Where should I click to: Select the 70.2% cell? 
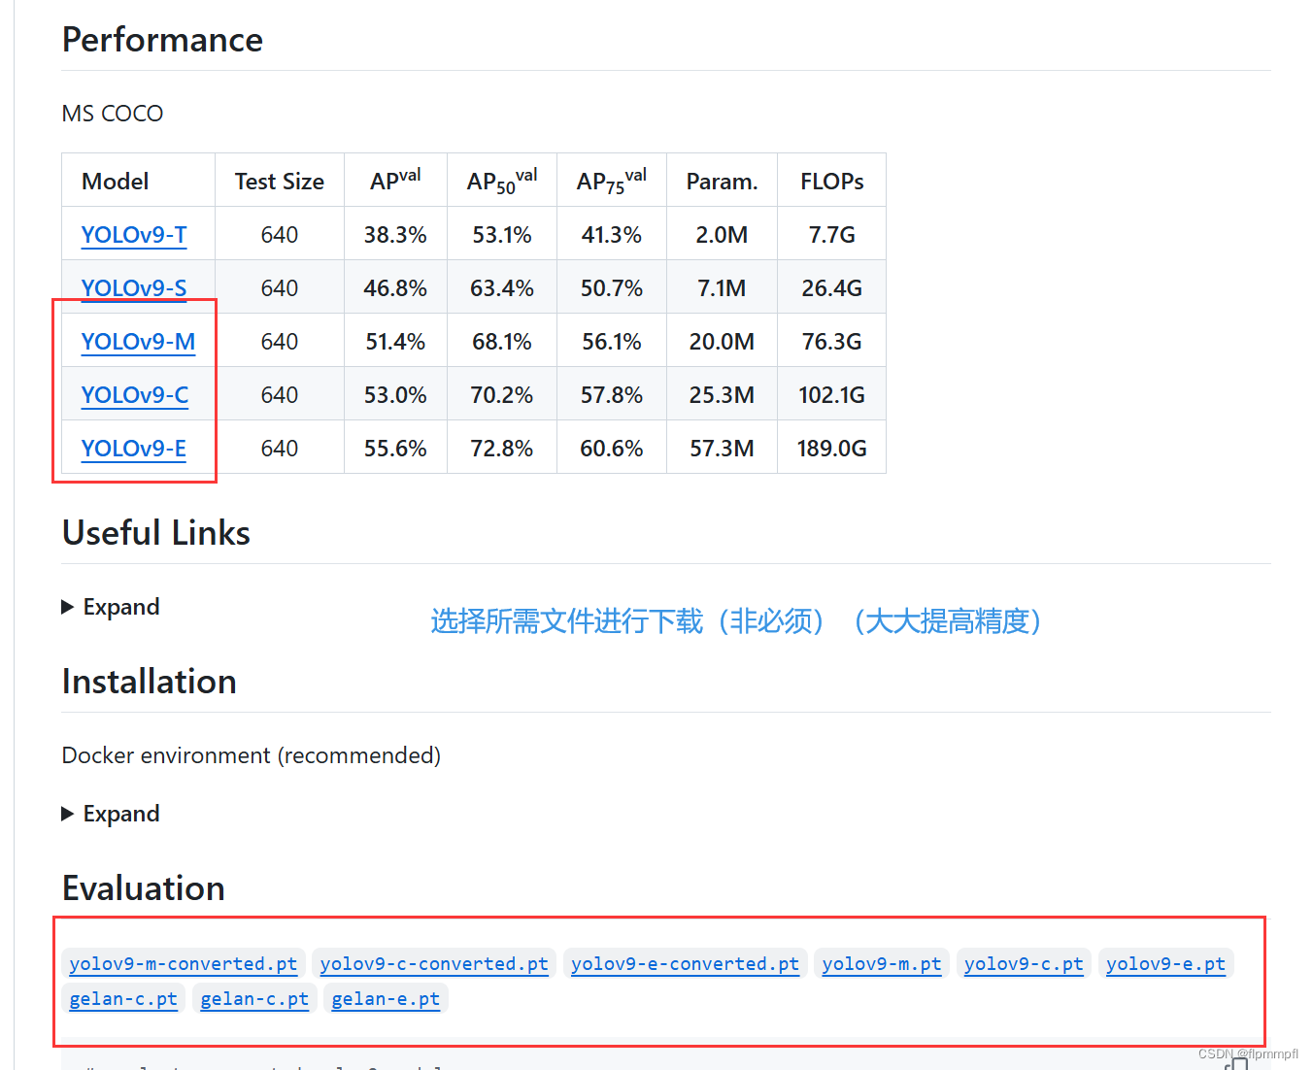pyautogui.click(x=502, y=395)
